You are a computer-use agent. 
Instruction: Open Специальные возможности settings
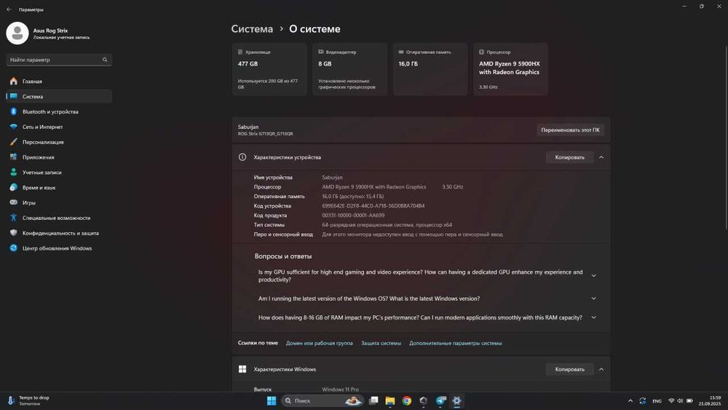[59, 218]
